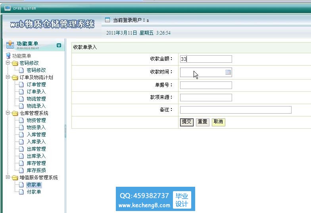This screenshot has height=213, width=311.
Task: Click the 仓库管理系统 folder icon
Action: (x=15, y=113)
